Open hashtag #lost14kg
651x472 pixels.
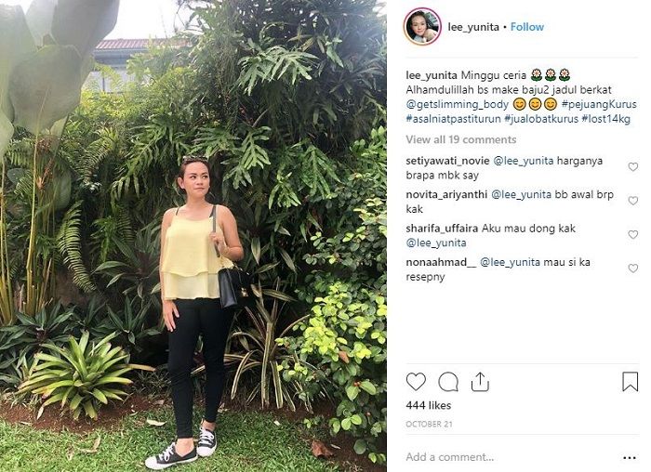605,119
